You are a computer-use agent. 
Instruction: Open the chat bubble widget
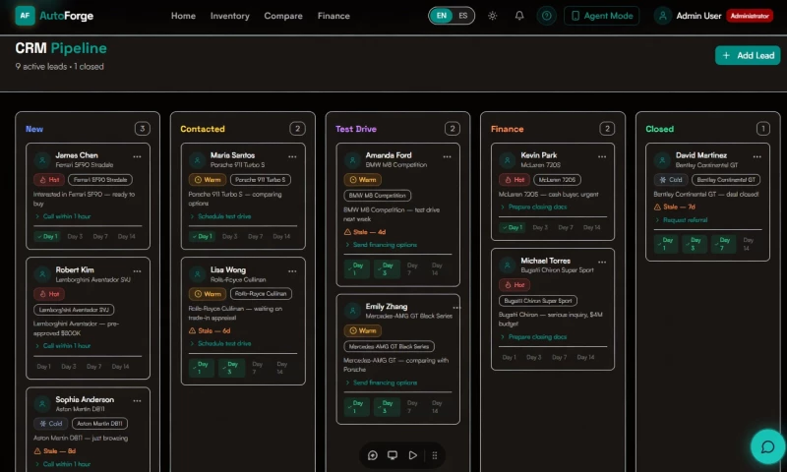pyautogui.click(x=767, y=446)
